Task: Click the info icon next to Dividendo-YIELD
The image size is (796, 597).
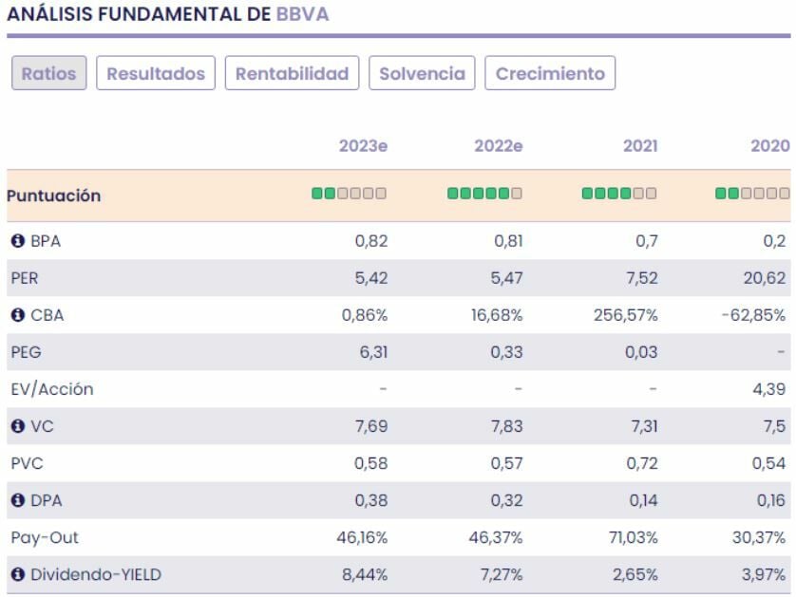Action: tap(17, 574)
